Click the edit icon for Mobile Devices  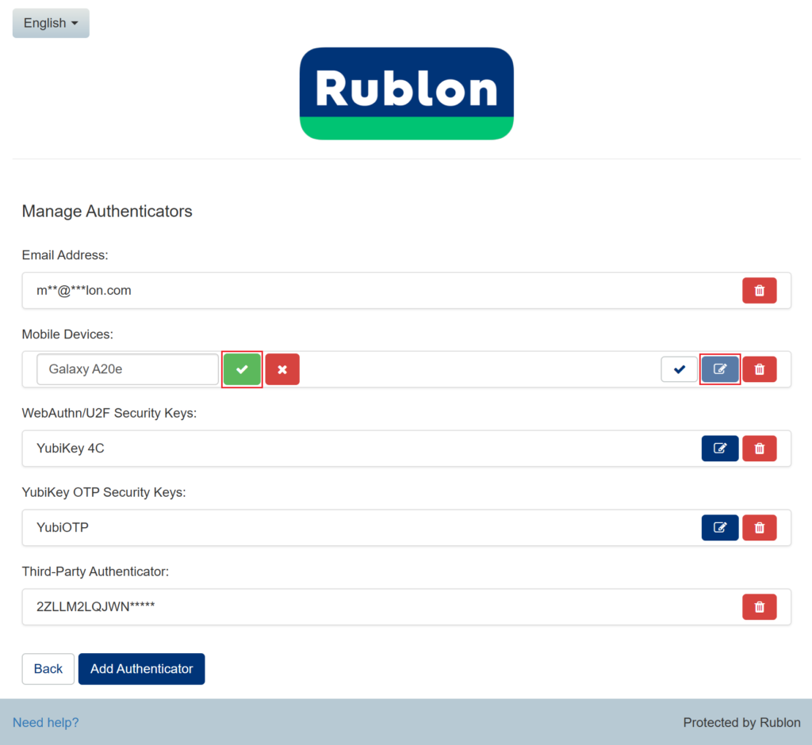click(x=720, y=369)
